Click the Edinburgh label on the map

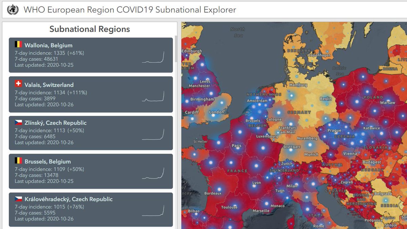[192, 51]
